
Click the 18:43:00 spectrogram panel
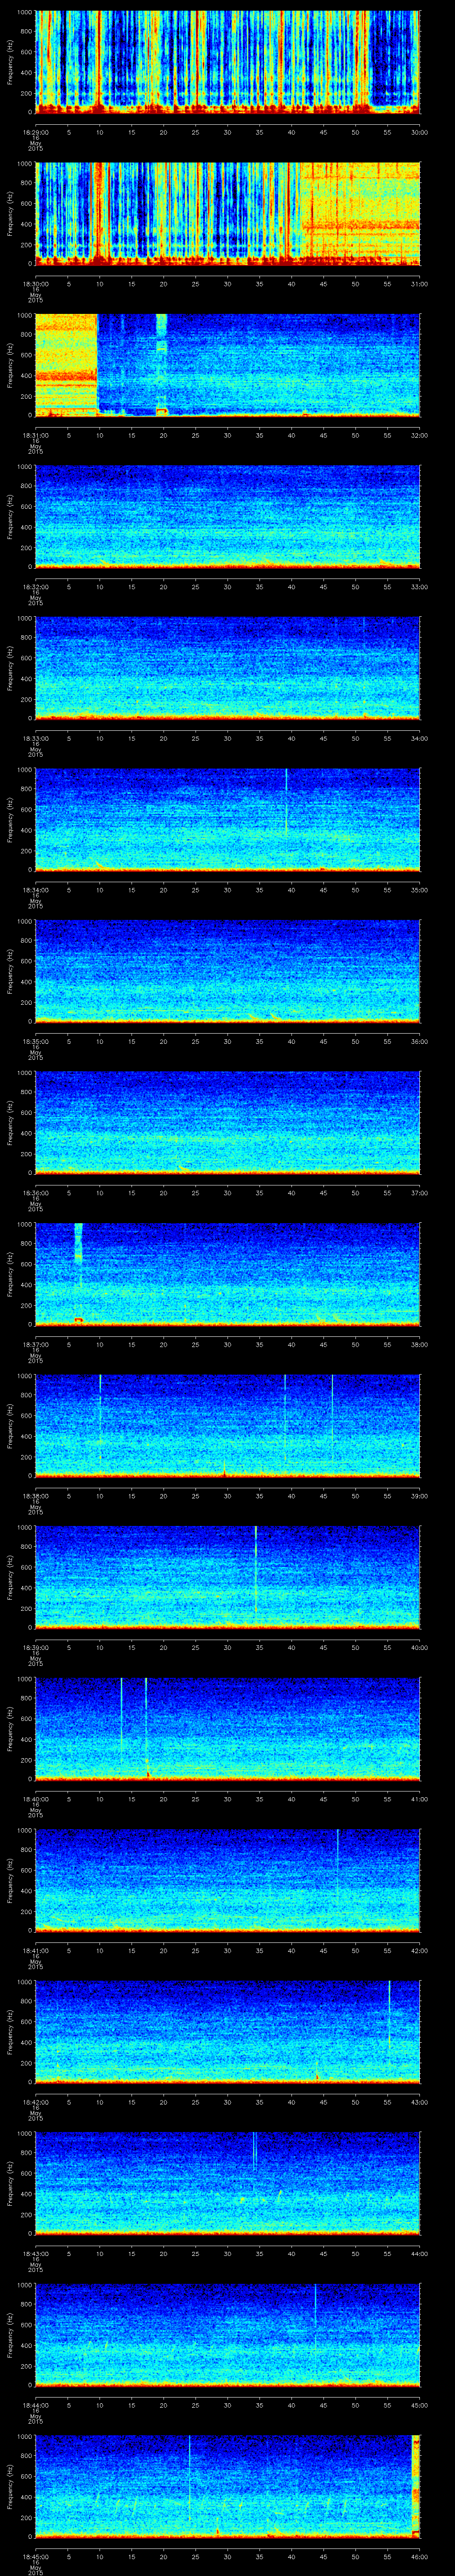click(x=227, y=2183)
